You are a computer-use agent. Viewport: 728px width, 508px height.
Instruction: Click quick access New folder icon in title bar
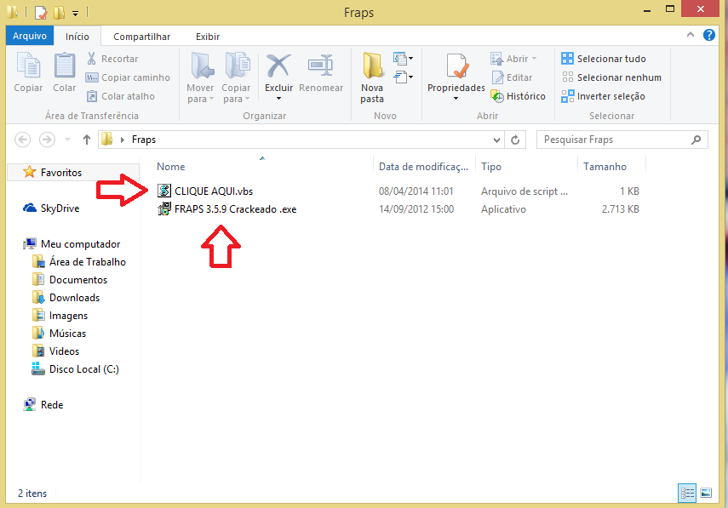point(59,12)
